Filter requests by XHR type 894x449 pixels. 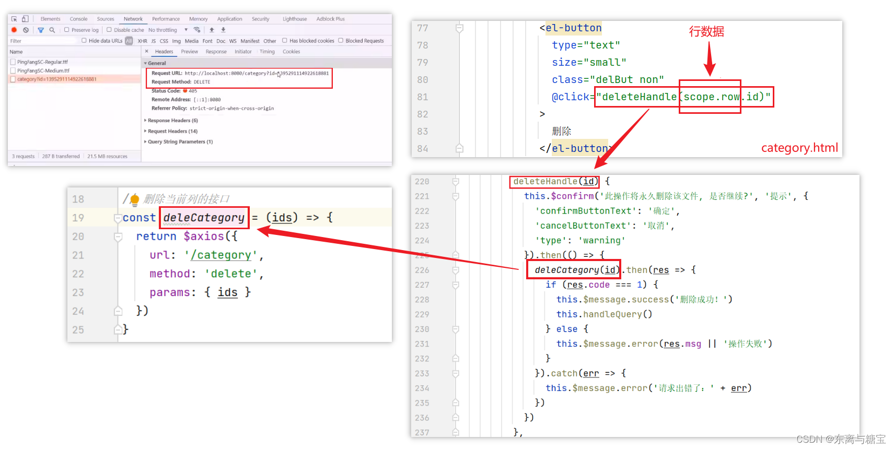point(142,41)
